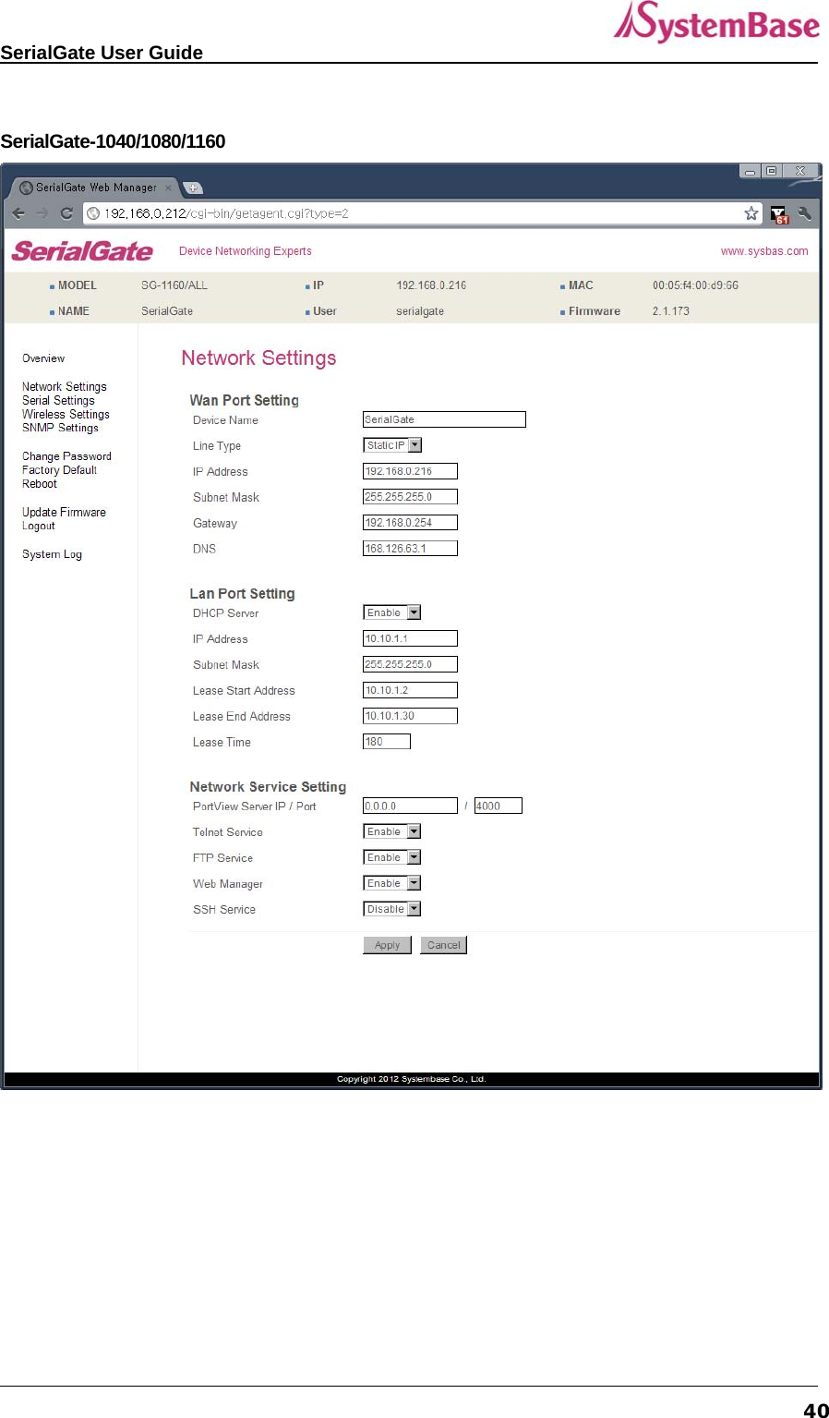This screenshot has height=1418, width=829.
Task: Open the browser wrench settings menu
Action: [805, 213]
